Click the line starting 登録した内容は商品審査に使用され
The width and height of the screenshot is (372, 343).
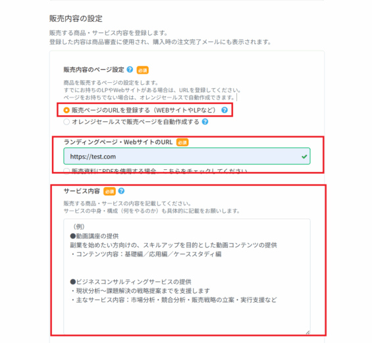160,42
